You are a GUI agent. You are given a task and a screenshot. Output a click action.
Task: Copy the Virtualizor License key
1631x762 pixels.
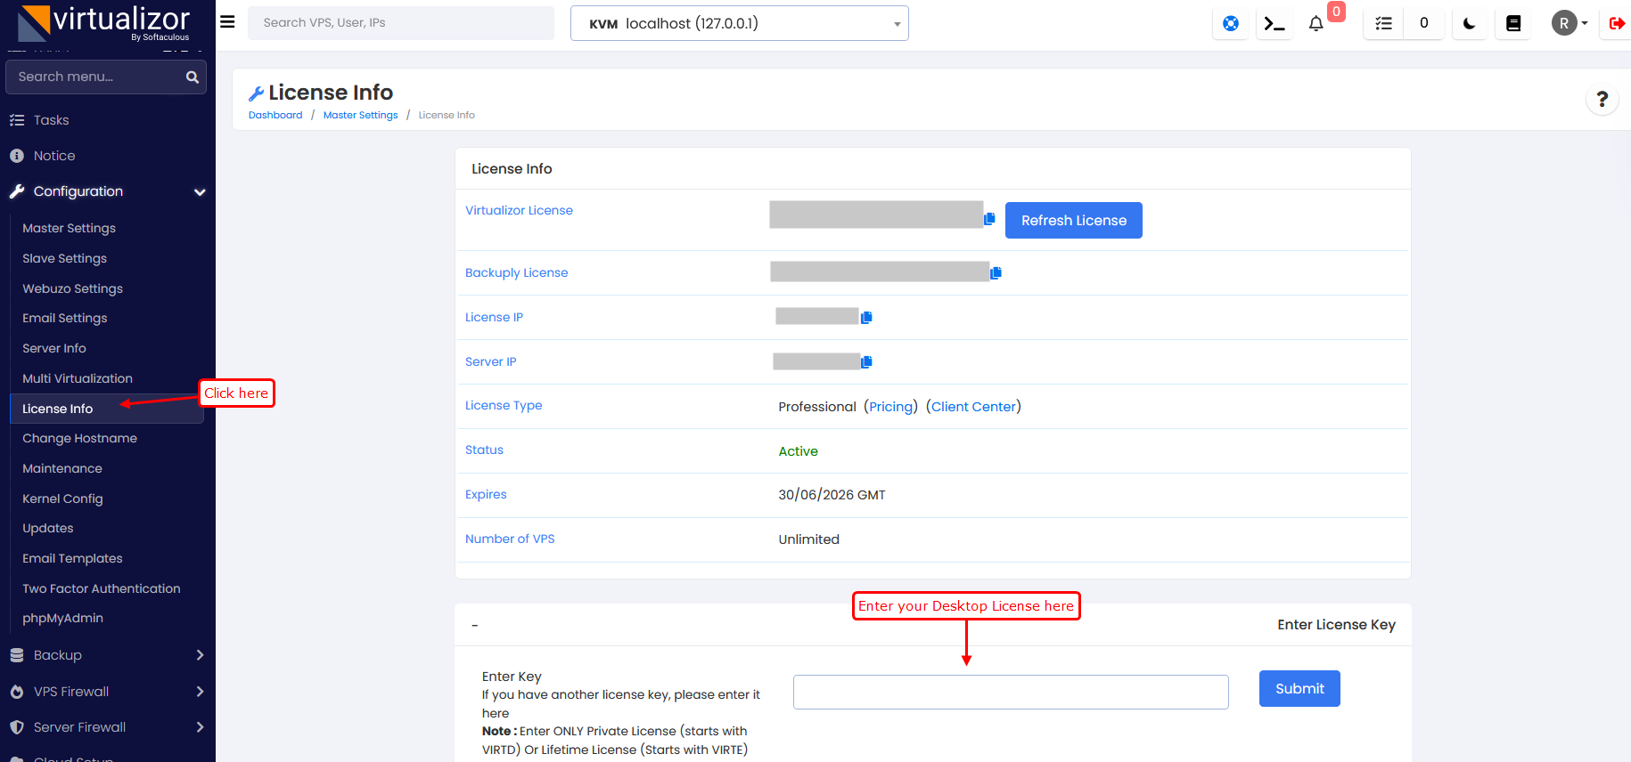click(989, 219)
